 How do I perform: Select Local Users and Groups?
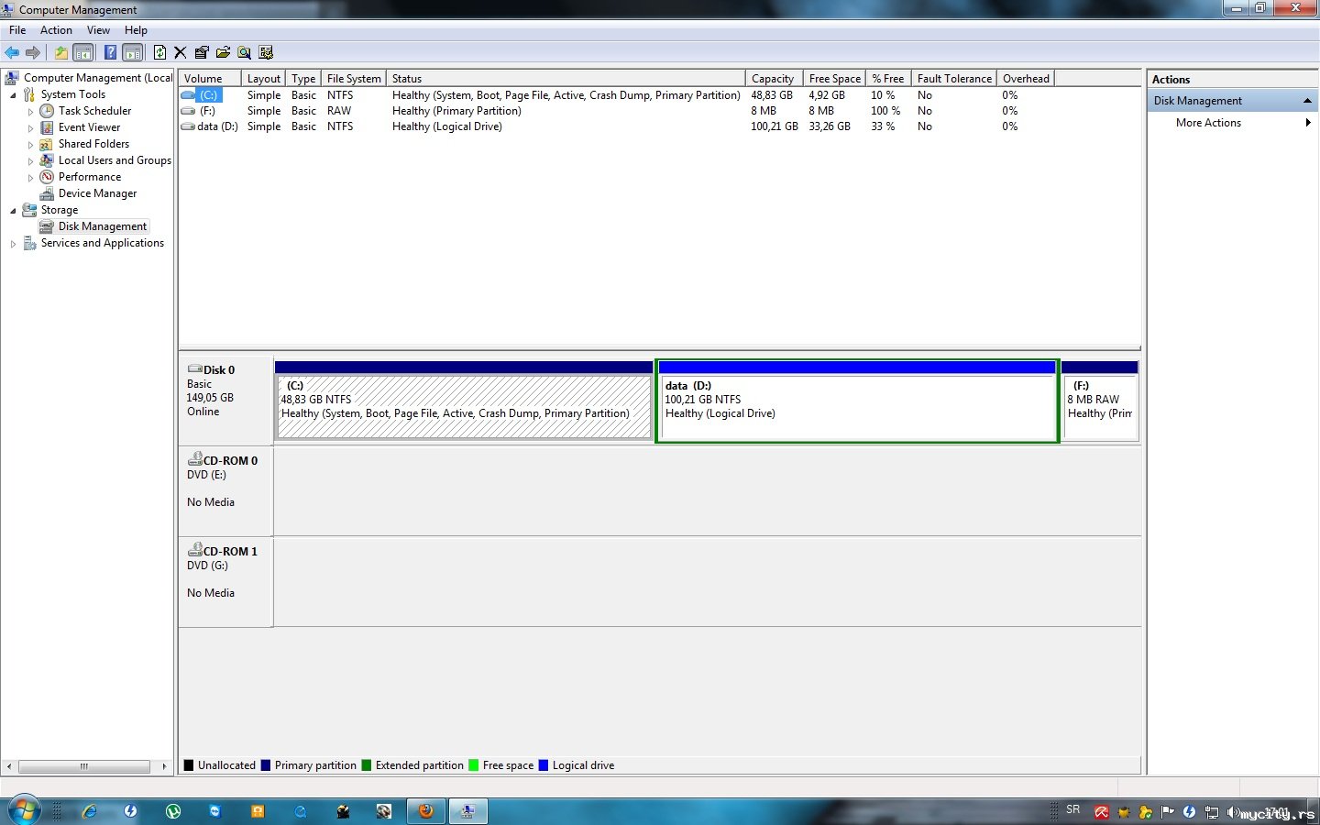(x=115, y=160)
